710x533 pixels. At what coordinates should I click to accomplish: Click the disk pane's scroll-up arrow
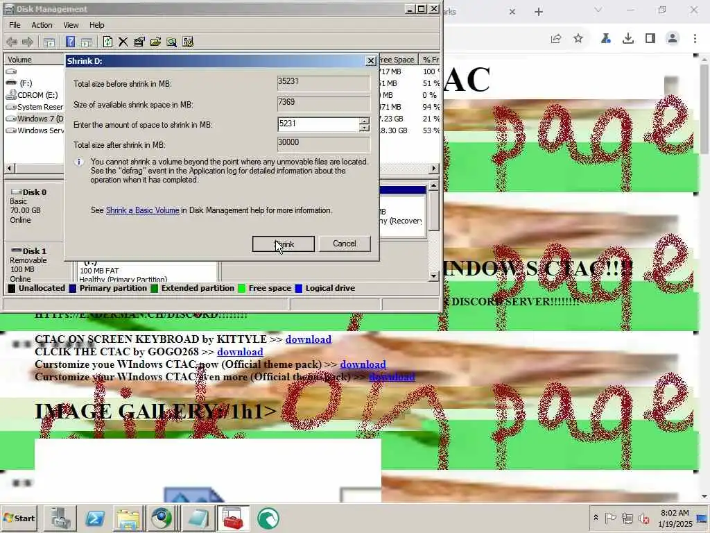434,186
